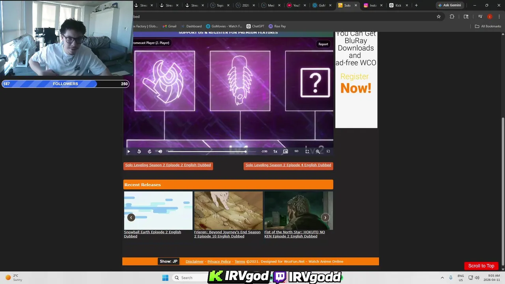Rewind video with the replay-back icon
Screen dimensions: 505x284
coord(139,151)
